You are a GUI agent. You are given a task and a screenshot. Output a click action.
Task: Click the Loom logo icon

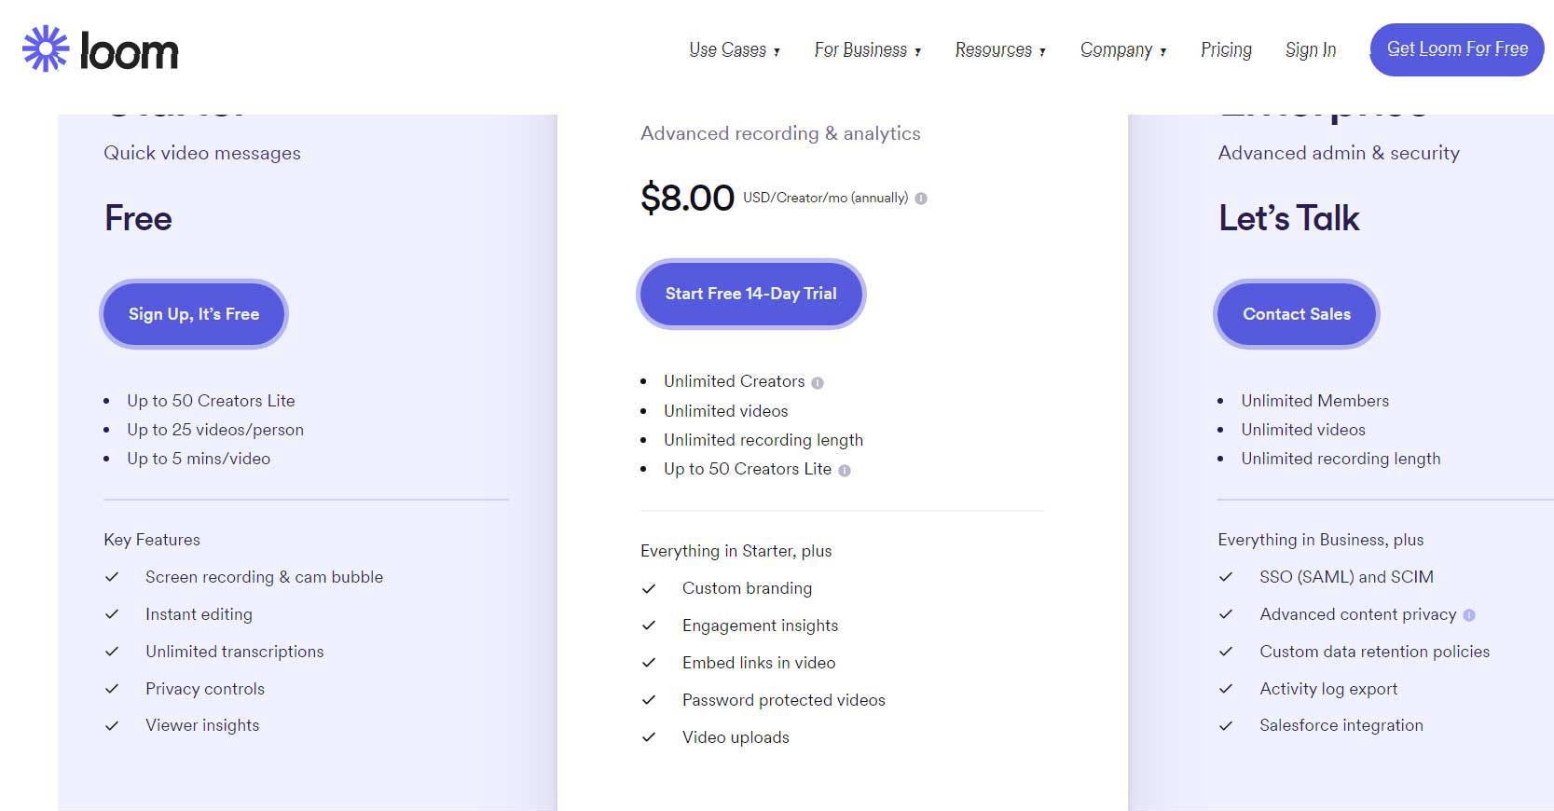pyautogui.click(x=46, y=49)
